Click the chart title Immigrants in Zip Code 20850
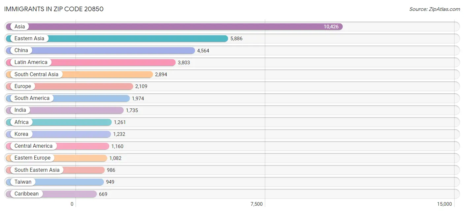The height and width of the screenshot is (212, 464). (54, 9)
